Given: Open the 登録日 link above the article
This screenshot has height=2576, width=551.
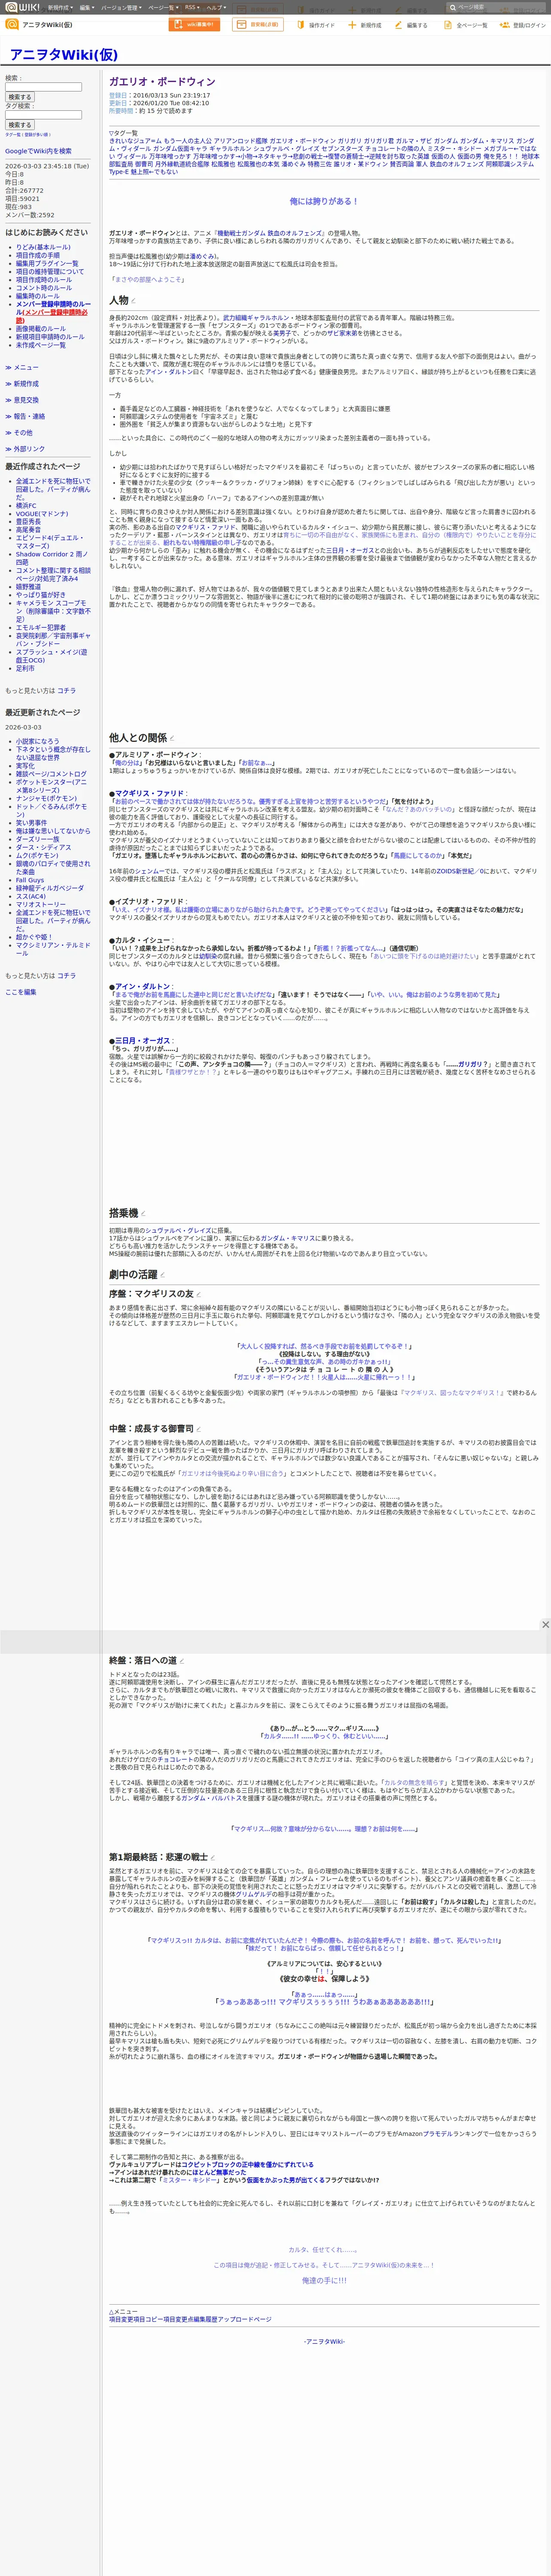Looking at the screenshot, I should tap(118, 95).
